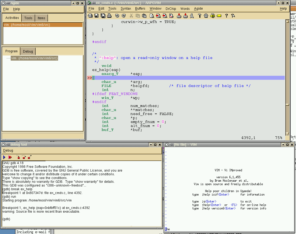The image size is (296, 234).
Task: Click the Jump to Tag yellow tag icon
Action: [219, 16]
